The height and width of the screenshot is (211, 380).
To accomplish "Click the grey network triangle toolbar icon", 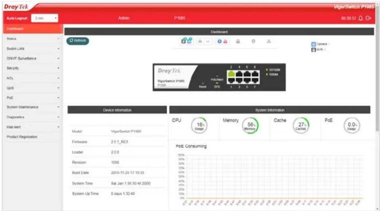I will click(269, 41).
